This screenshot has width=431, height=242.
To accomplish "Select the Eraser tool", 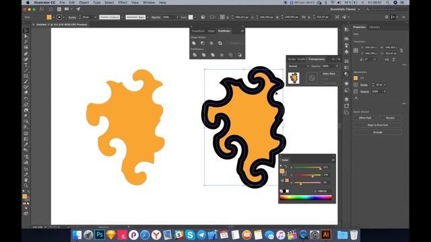I will point(26,93).
